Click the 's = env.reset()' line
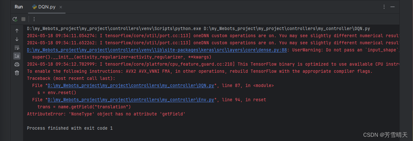Screen dimensions: 413x141 tap(57, 92)
